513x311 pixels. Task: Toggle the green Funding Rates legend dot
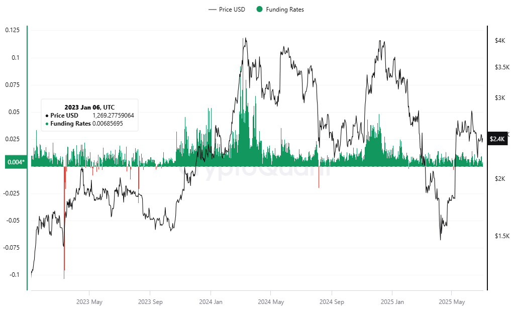click(x=259, y=10)
